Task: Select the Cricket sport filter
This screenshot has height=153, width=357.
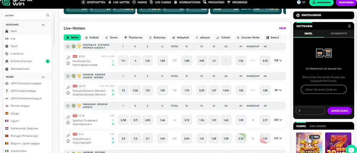Action: pos(223,37)
